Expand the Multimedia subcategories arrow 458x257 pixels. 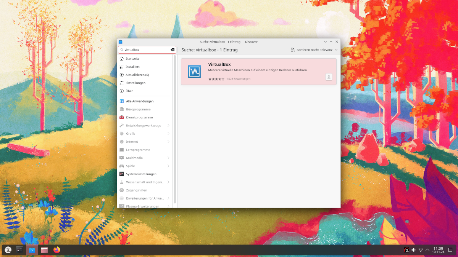[x=168, y=158]
